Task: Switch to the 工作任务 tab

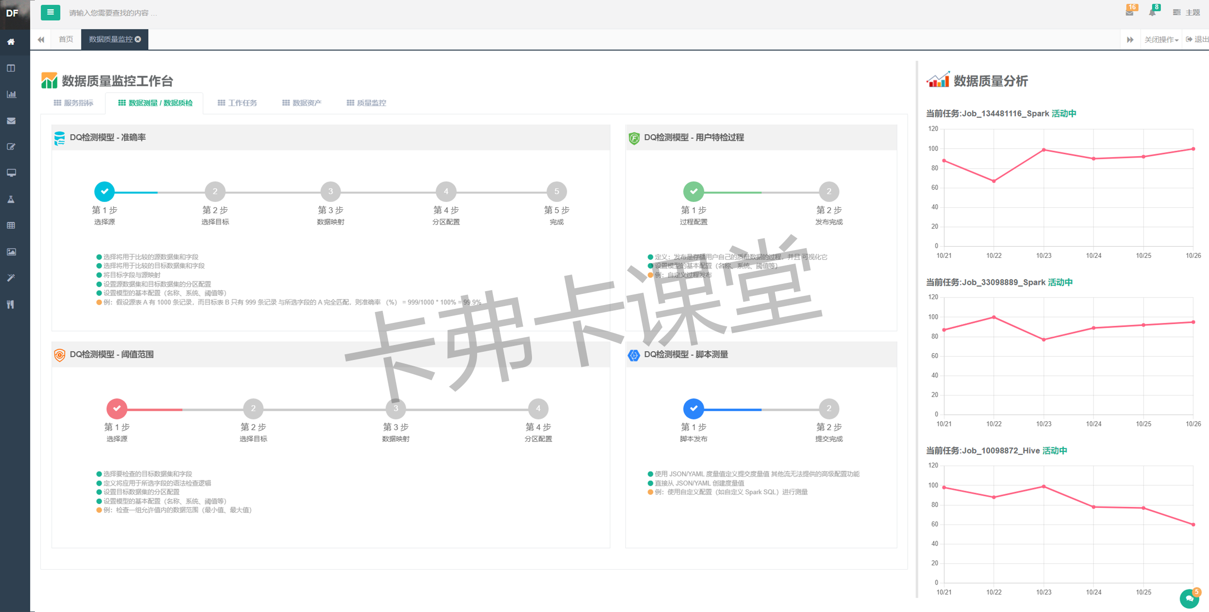Action: pyautogui.click(x=238, y=103)
